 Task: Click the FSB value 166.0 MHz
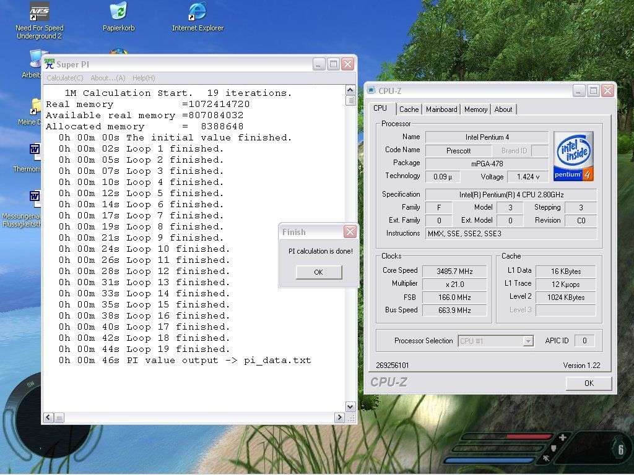point(454,297)
